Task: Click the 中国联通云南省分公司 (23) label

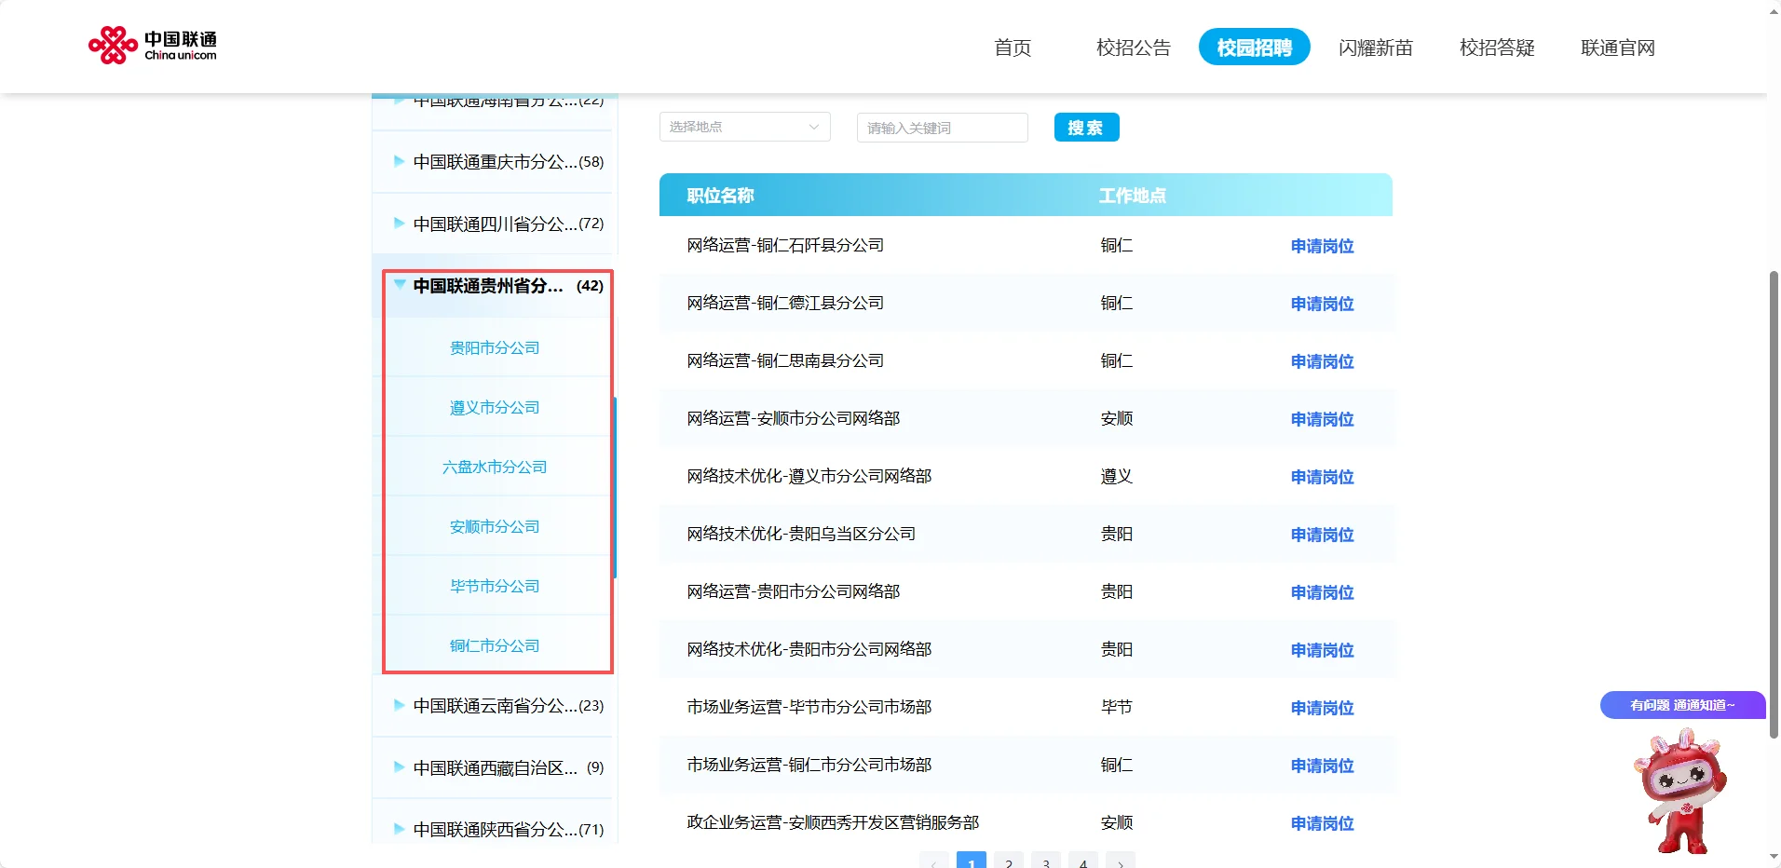Action: (x=509, y=705)
